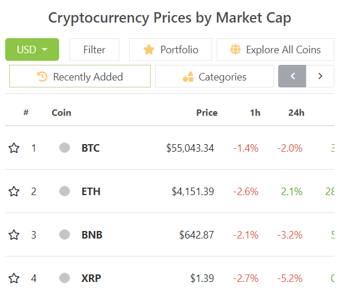Toggle the star next to ETH

point(14,192)
